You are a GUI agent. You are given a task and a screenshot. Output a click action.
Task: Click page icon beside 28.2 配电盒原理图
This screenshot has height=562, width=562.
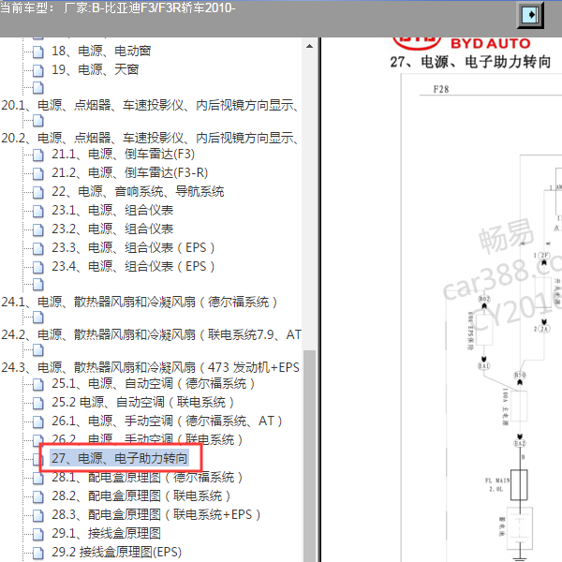point(38,496)
